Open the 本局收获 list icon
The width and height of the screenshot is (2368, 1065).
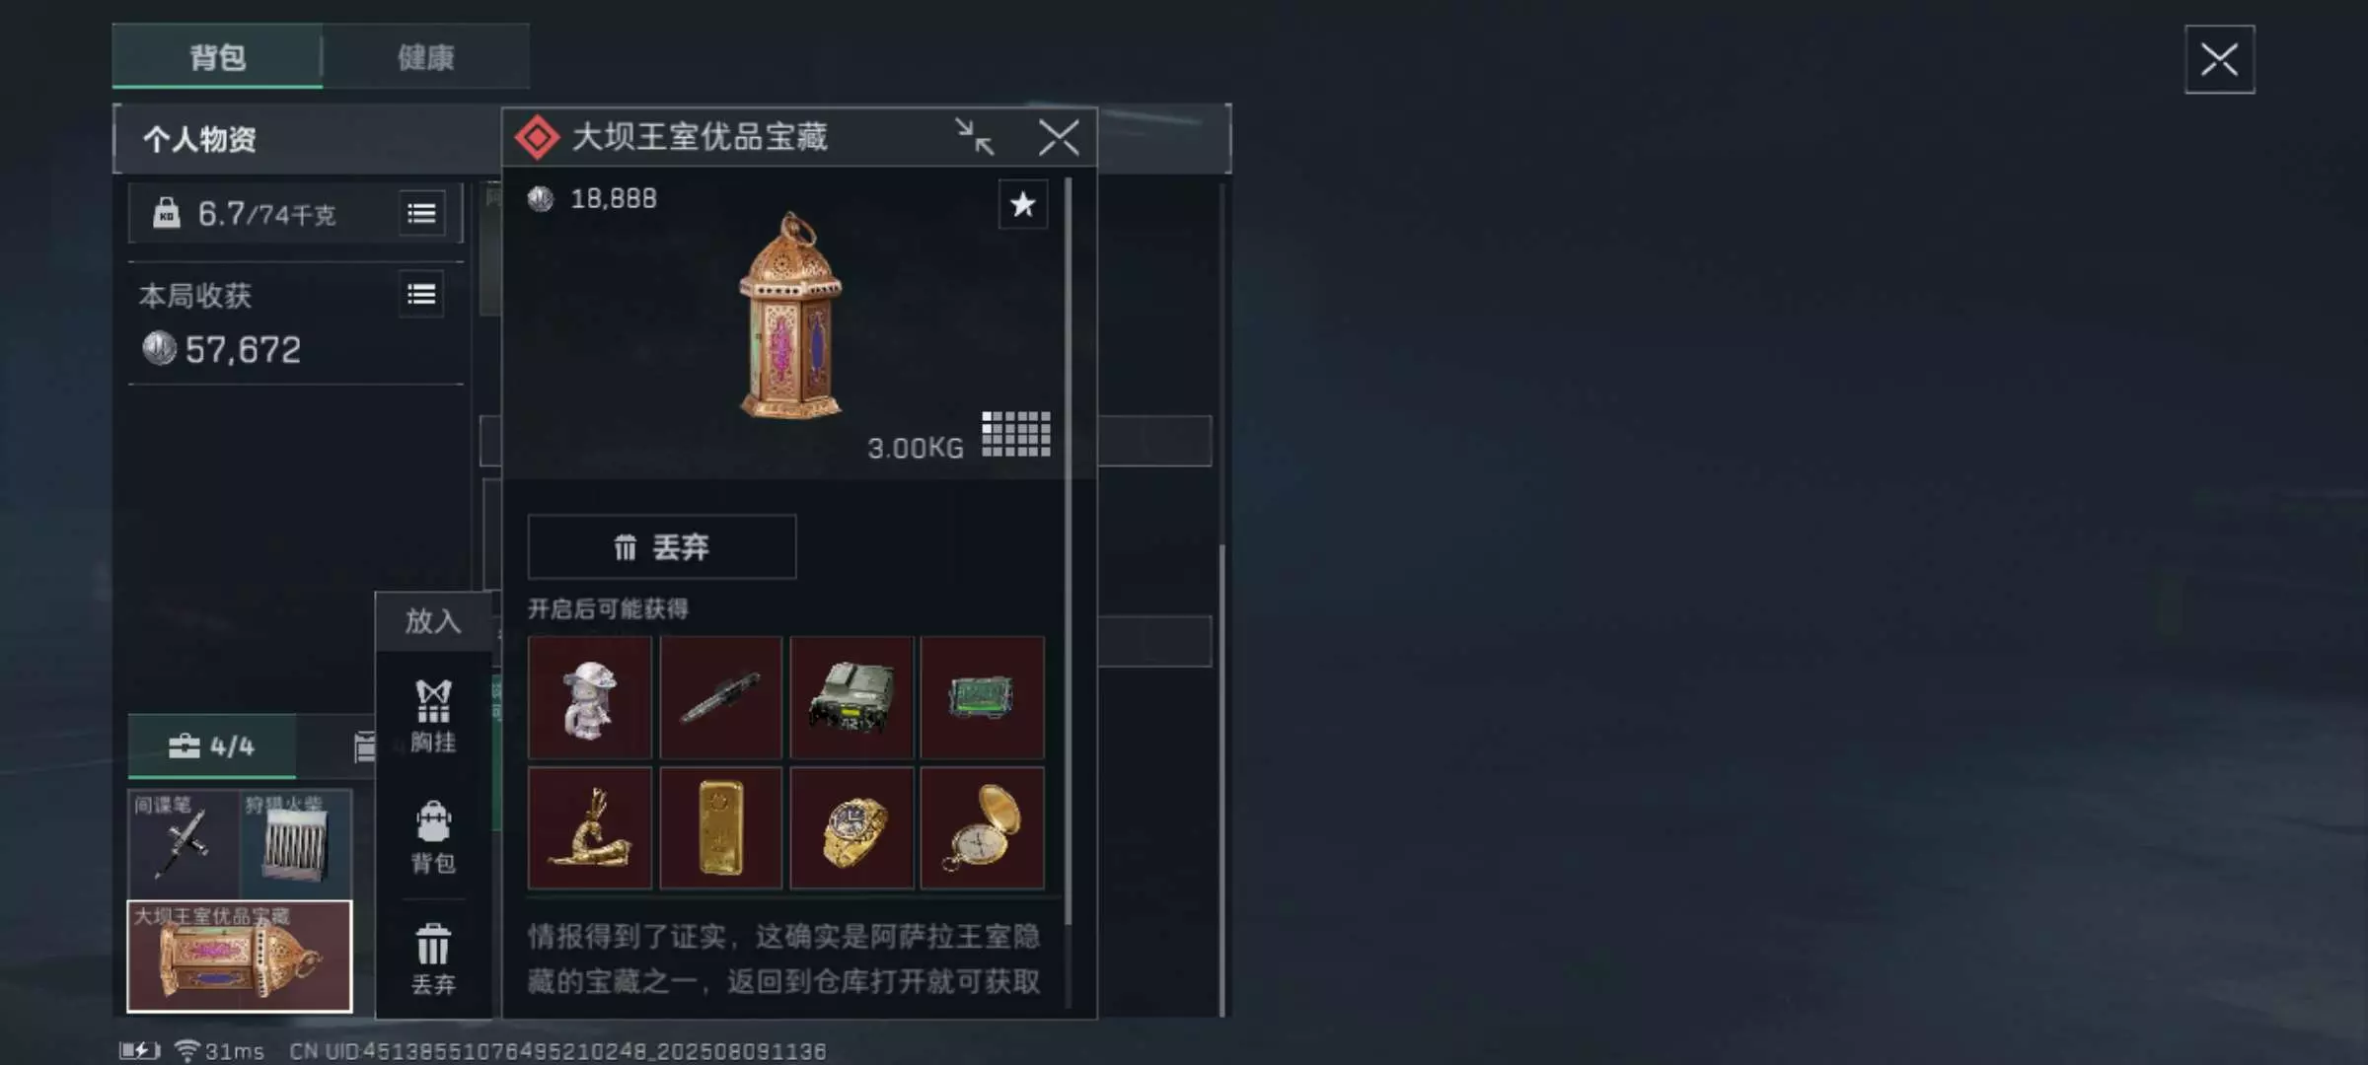[x=421, y=294]
